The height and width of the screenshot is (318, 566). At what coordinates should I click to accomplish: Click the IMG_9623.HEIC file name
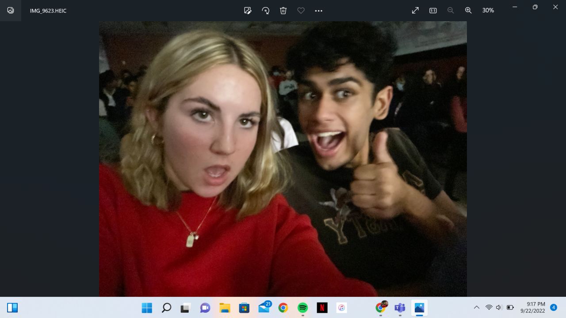48,11
